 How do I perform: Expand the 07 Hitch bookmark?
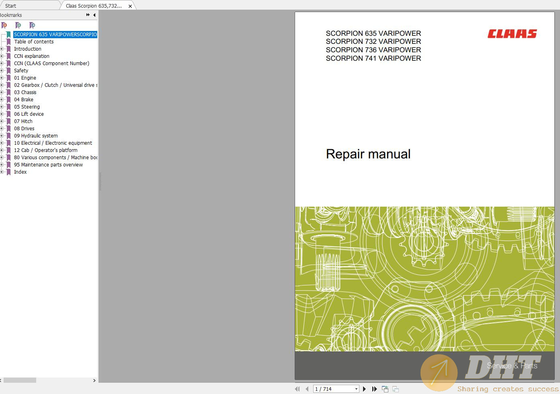(2, 121)
